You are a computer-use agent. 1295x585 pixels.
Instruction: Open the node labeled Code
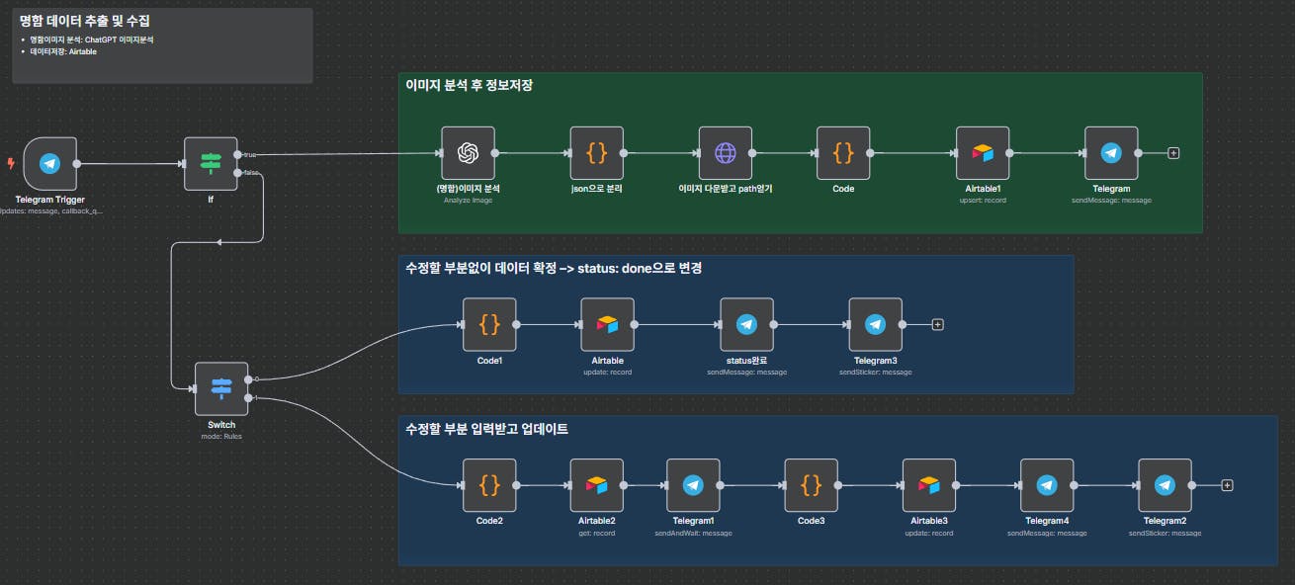(843, 153)
